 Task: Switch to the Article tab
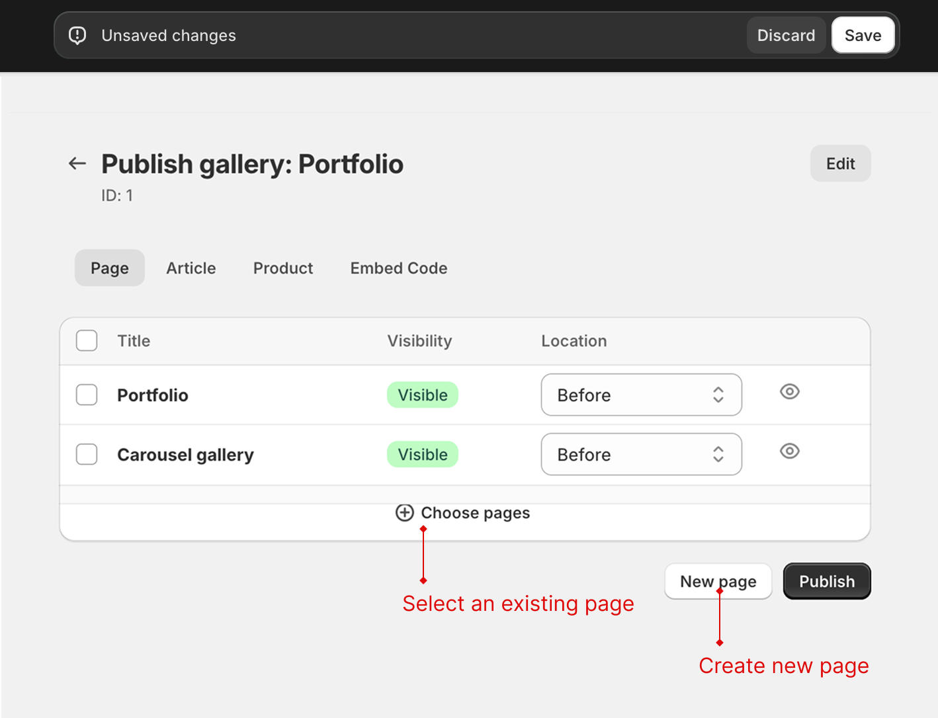pos(191,268)
